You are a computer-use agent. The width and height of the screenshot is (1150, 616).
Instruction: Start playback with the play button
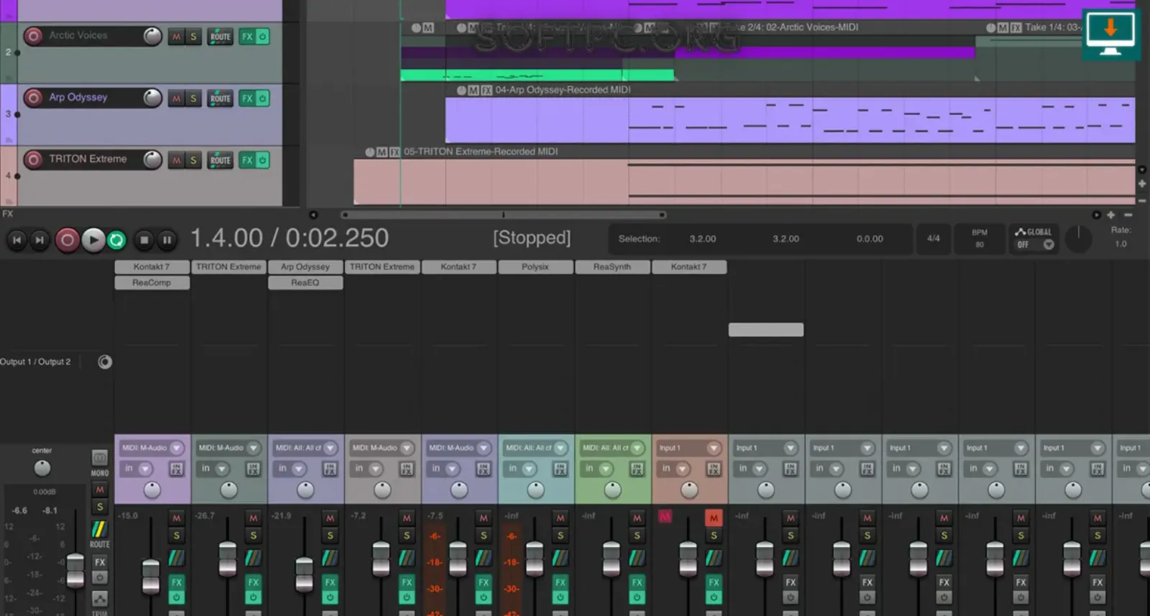93,240
